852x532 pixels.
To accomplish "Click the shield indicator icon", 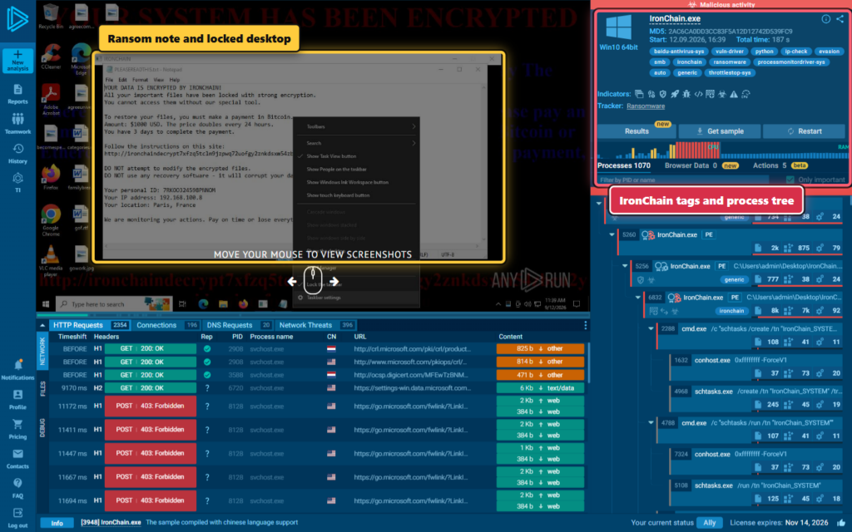I will [x=662, y=94].
